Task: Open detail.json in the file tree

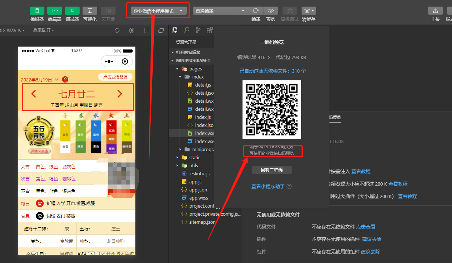Action: [192, 93]
